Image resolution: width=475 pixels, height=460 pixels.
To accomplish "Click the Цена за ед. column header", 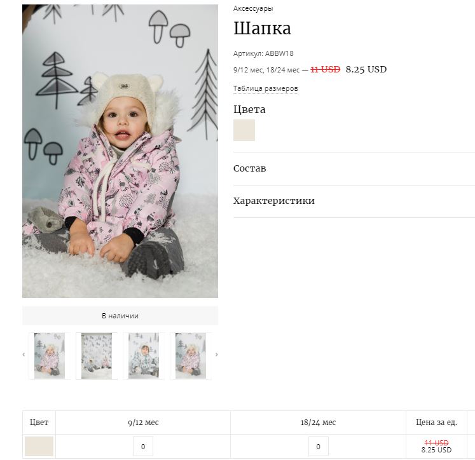I will click(x=436, y=423).
